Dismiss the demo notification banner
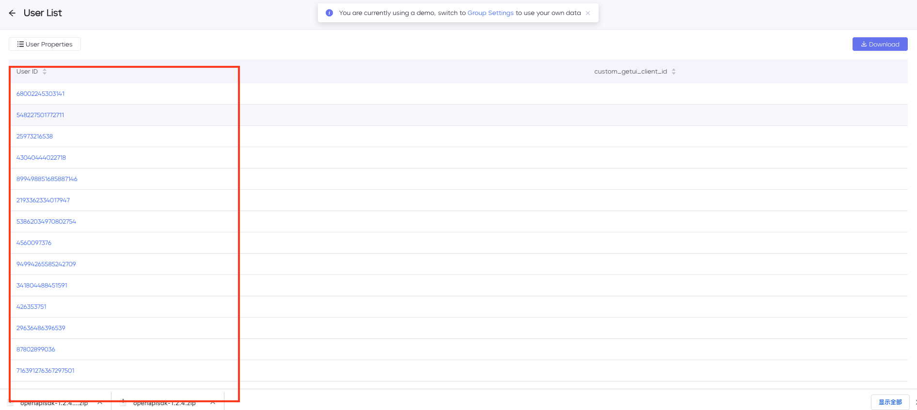Image resolution: width=917 pixels, height=410 pixels. (x=588, y=13)
